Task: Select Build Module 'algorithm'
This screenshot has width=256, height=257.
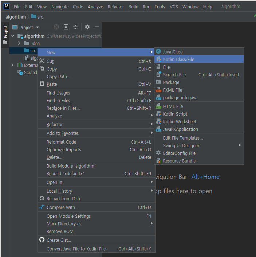Action: (97, 166)
